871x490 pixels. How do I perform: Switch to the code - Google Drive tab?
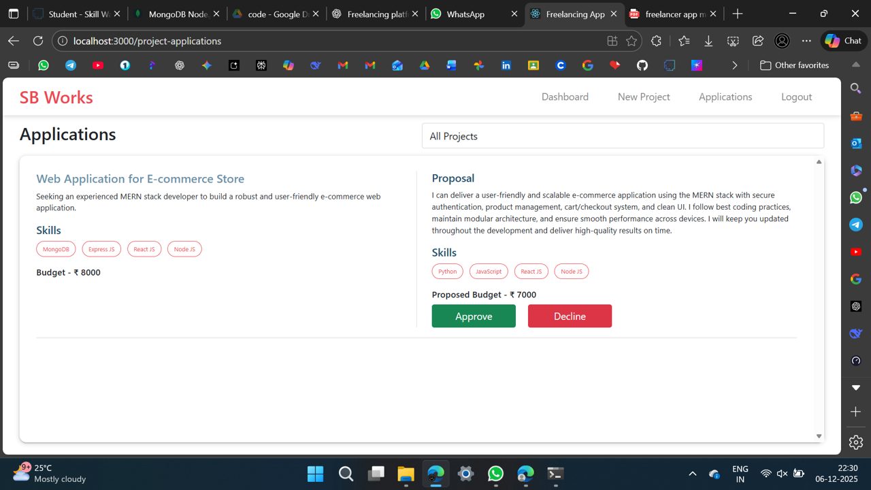(x=275, y=14)
